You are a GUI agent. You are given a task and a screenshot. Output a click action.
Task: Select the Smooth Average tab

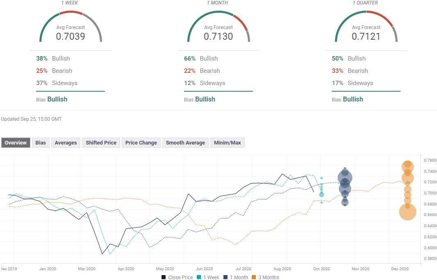(185, 143)
